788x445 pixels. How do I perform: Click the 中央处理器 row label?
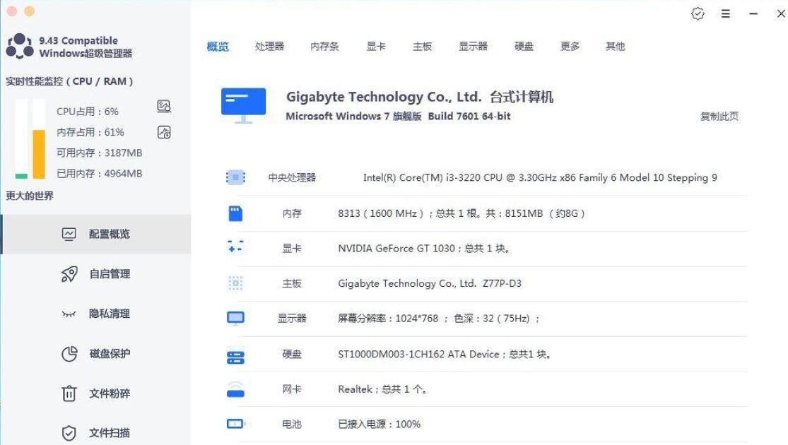coord(291,178)
